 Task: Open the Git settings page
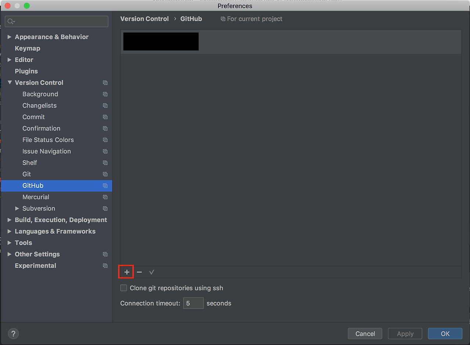tap(27, 174)
